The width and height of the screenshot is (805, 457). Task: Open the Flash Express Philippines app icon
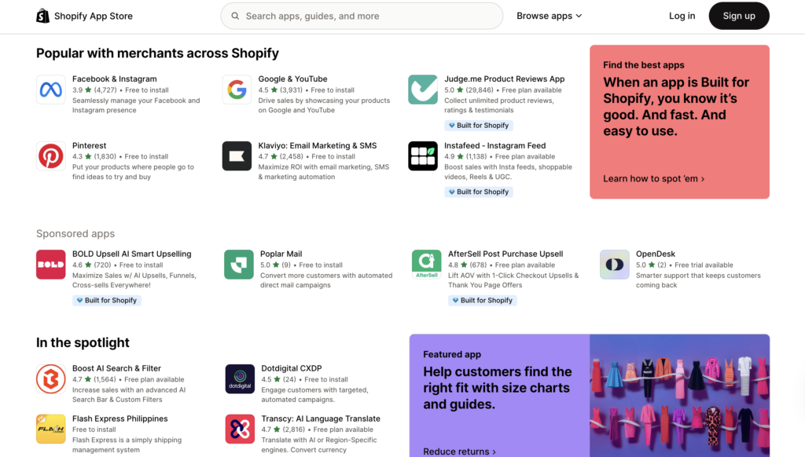51,429
